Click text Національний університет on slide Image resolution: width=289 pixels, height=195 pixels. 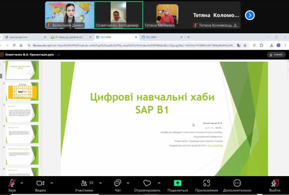tap(208, 137)
